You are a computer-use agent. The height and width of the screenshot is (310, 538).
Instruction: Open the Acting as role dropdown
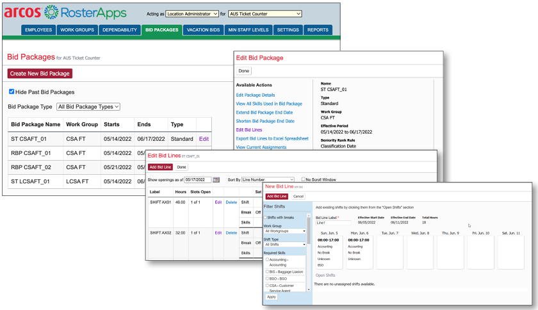point(192,13)
